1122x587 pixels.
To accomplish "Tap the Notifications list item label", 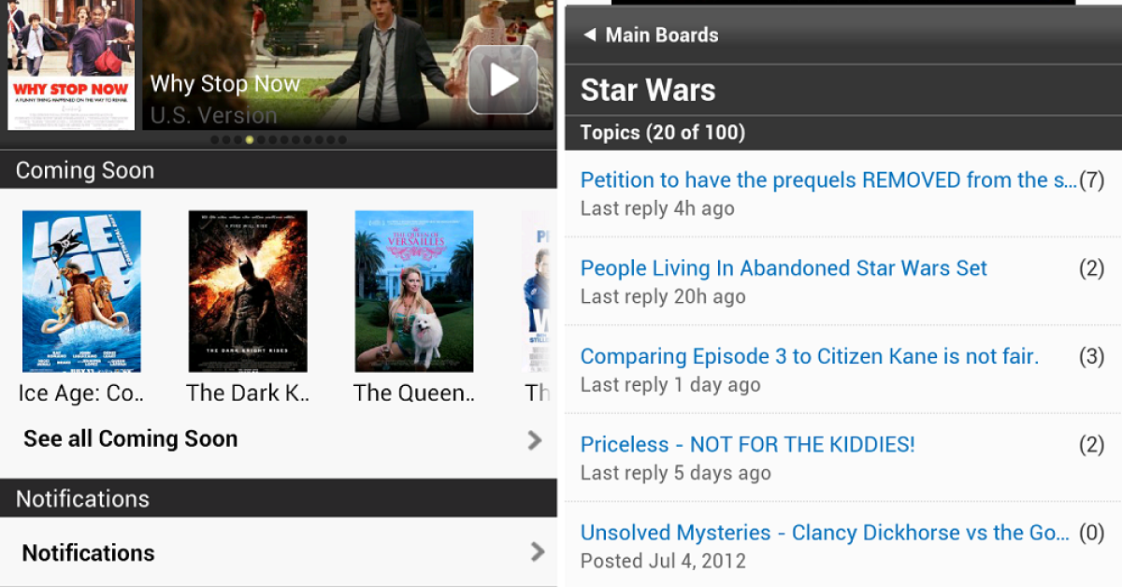I will (89, 553).
